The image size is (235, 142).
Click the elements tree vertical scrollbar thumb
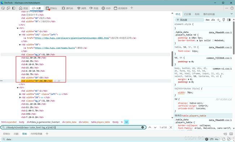[172, 59]
